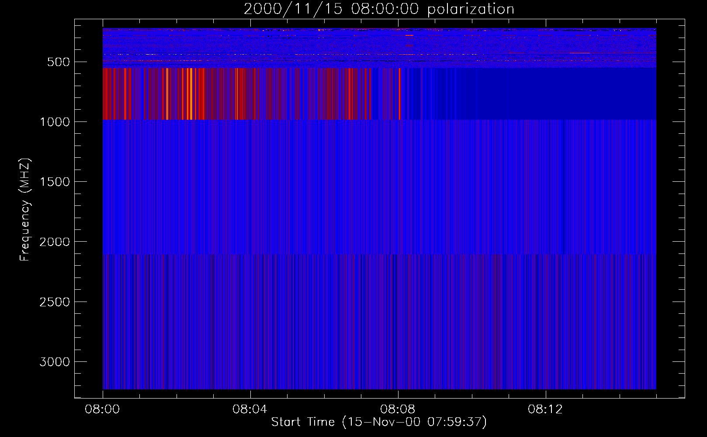Select the 2000 frequency axis label
707x437 pixels.
[x=55, y=242]
